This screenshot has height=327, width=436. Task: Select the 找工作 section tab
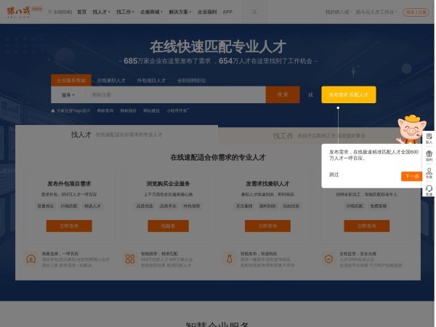point(283,136)
